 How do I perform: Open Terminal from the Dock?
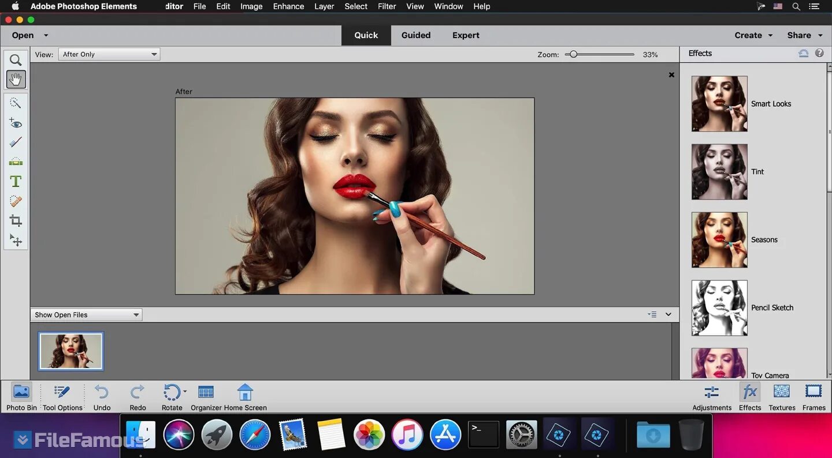coord(484,434)
